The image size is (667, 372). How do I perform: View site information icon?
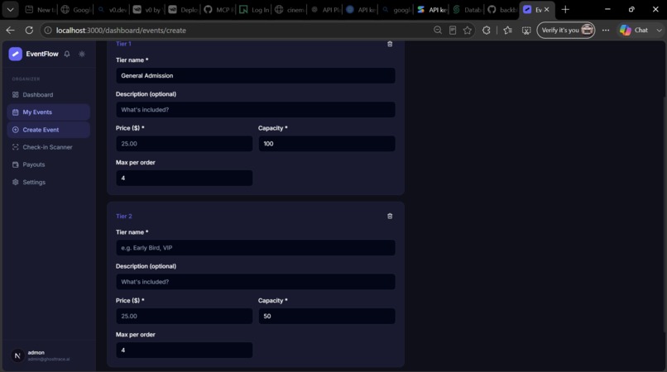[48, 31]
